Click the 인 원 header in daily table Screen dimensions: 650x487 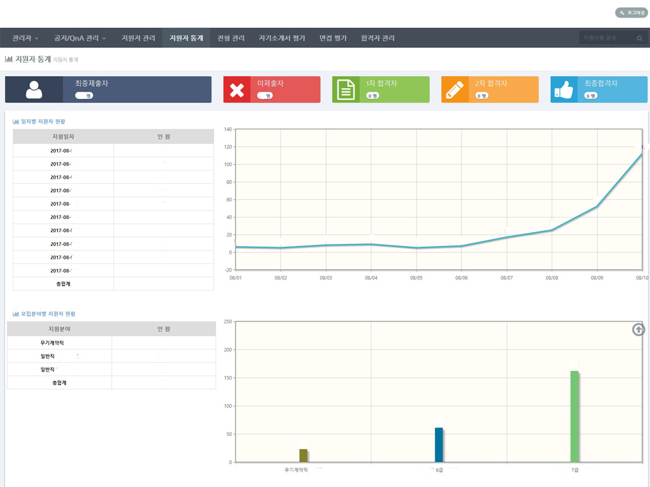click(x=164, y=137)
